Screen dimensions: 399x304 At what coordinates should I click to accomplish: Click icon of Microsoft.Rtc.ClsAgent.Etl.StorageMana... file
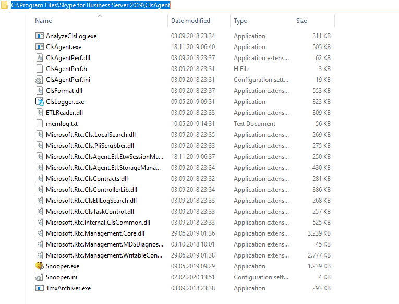point(40,167)
